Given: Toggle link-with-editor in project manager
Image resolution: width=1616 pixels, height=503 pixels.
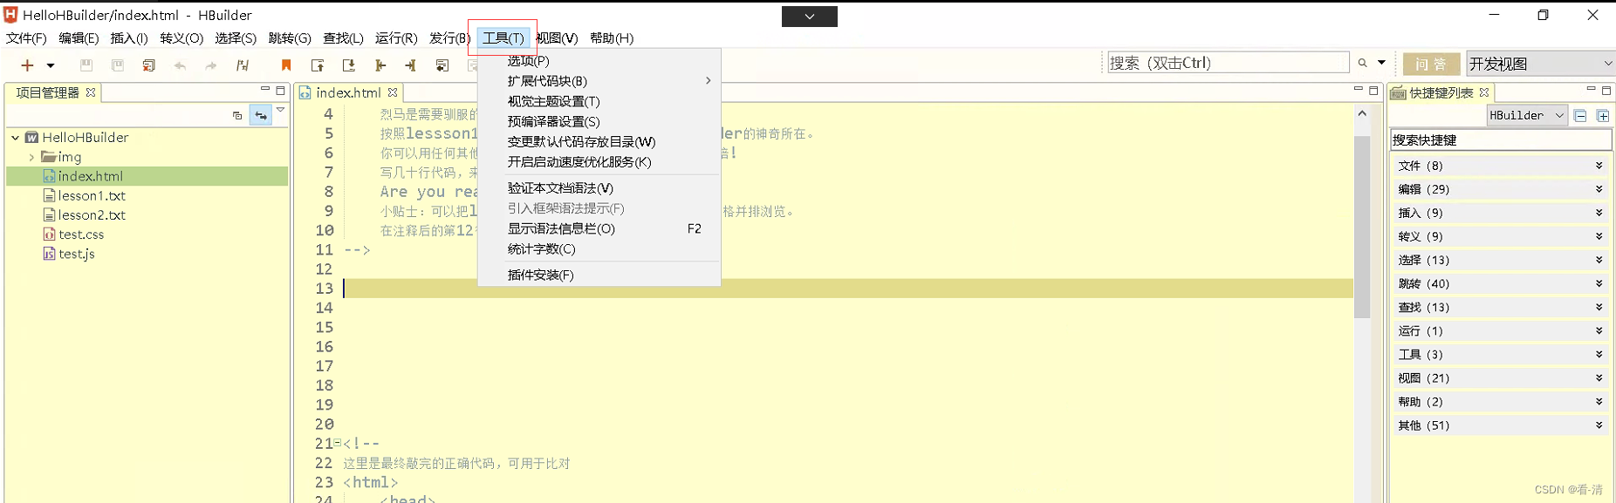Looking at the screenshot, I should click(261, 115).
